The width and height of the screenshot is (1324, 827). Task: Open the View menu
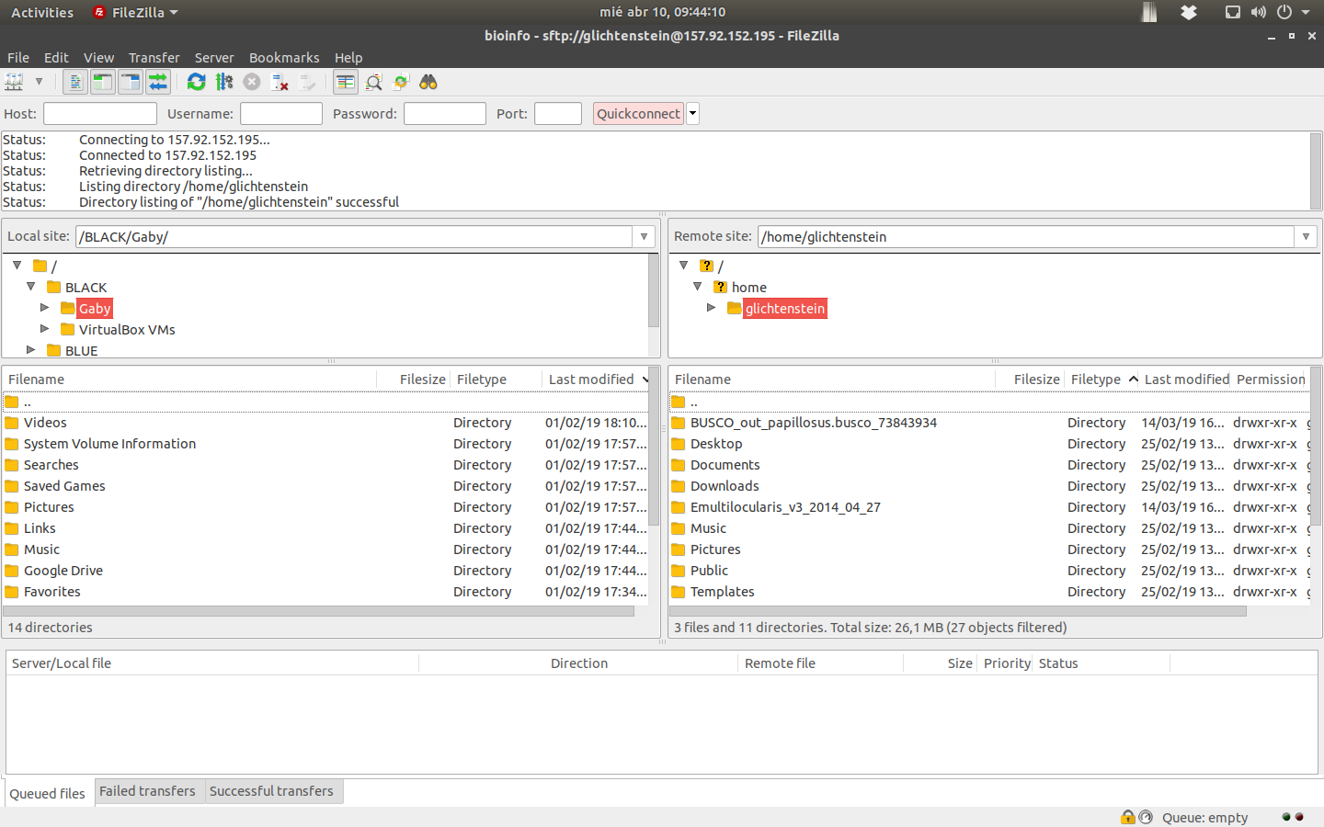(x=98, y=57)
